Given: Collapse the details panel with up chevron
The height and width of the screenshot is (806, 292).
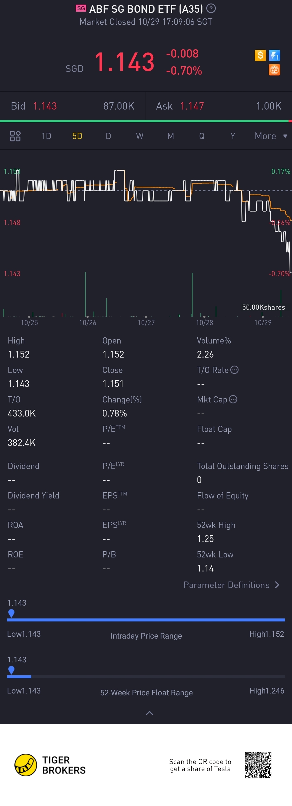Looking at the screenshot, I should tap(150, 713).
